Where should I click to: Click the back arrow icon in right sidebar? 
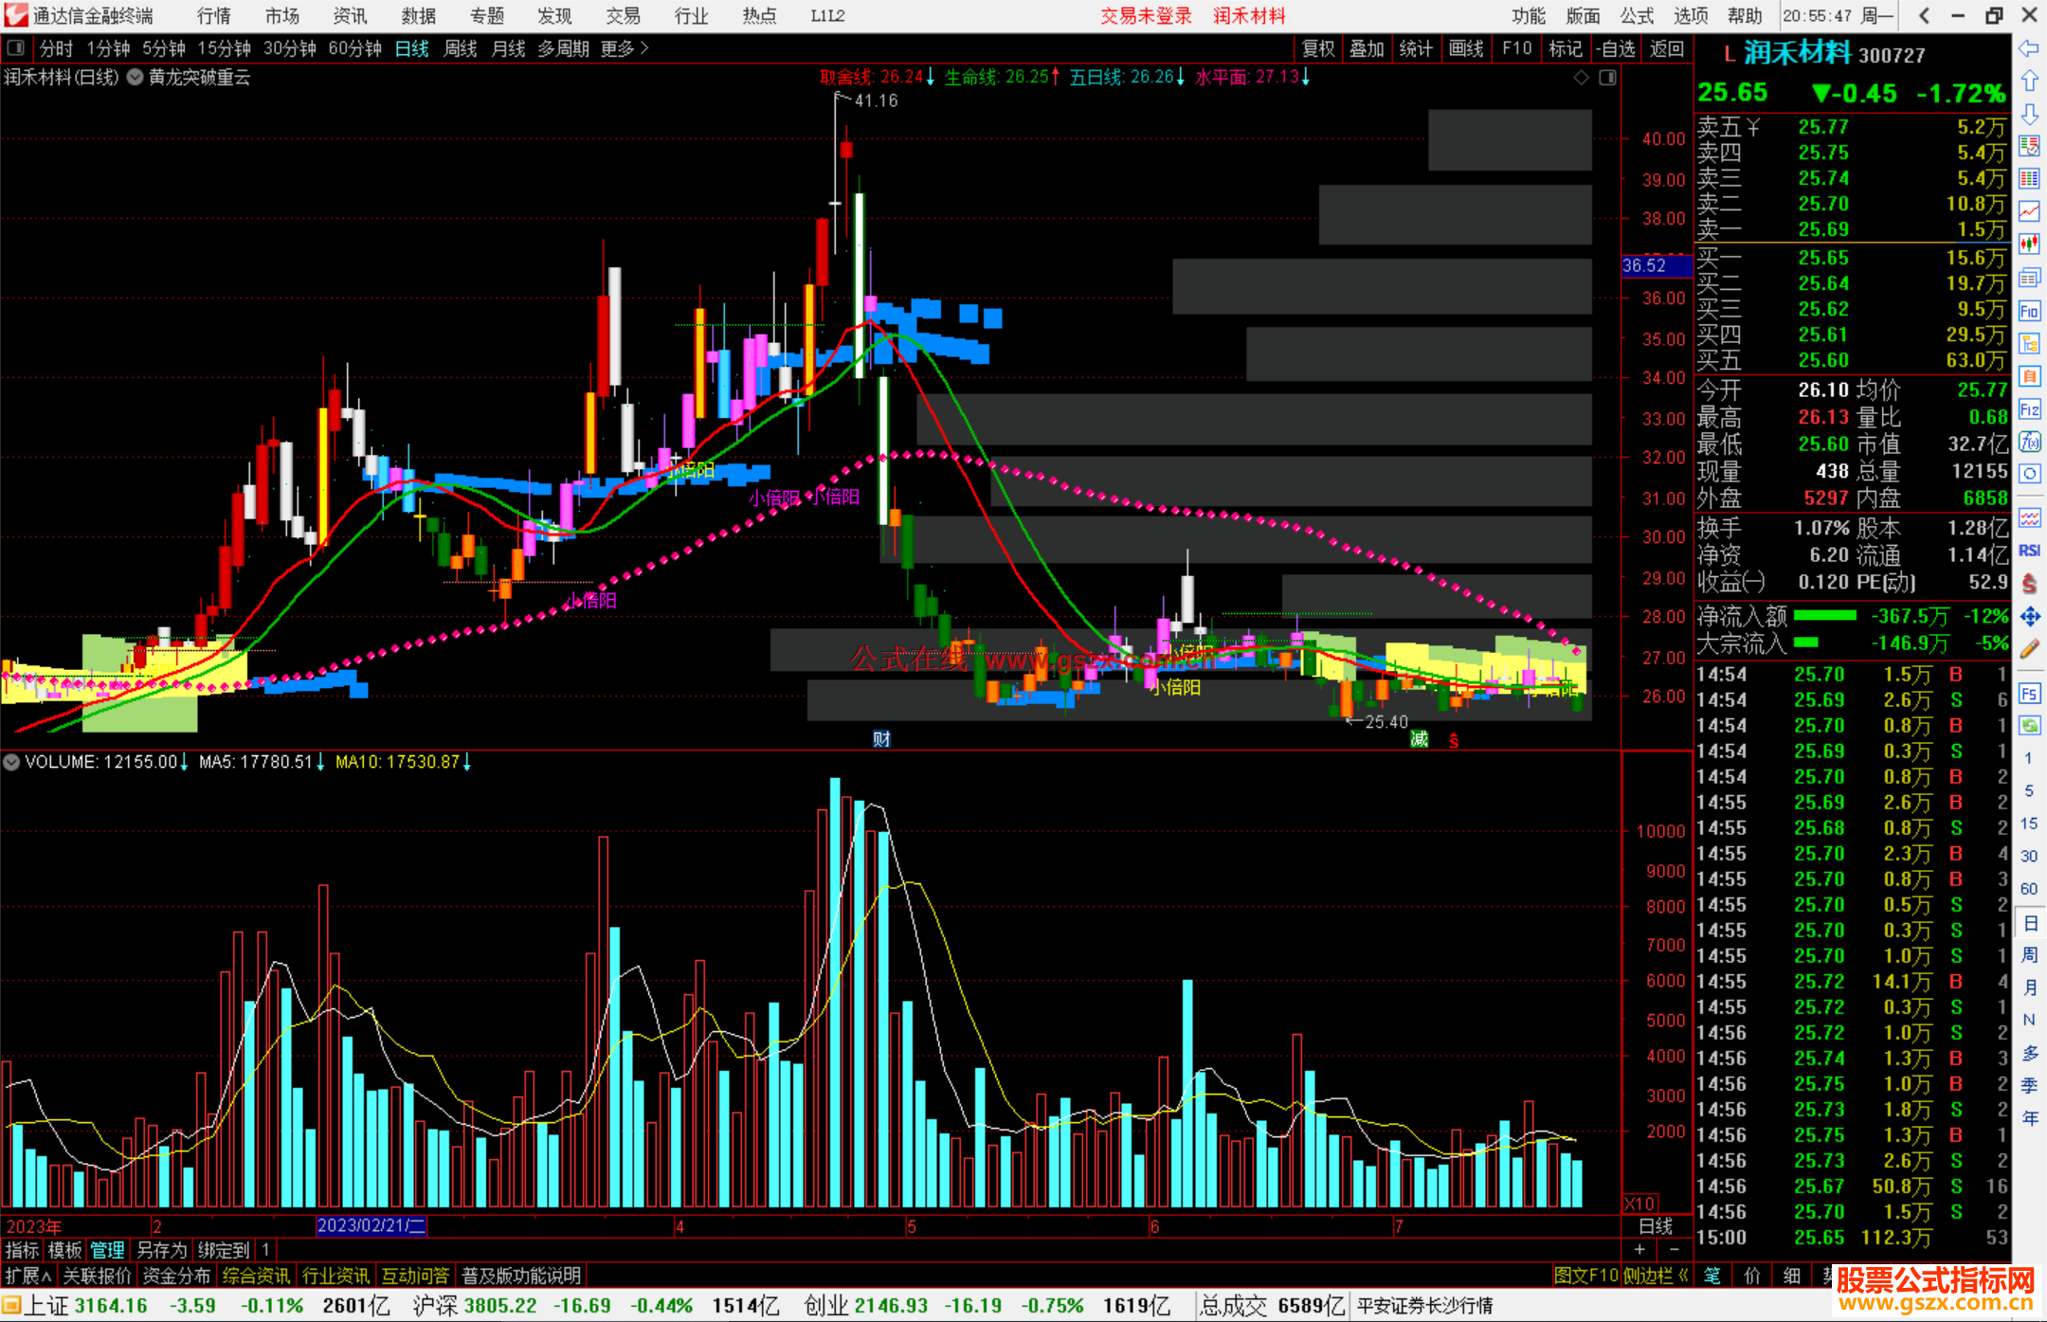coord(2029,48)
